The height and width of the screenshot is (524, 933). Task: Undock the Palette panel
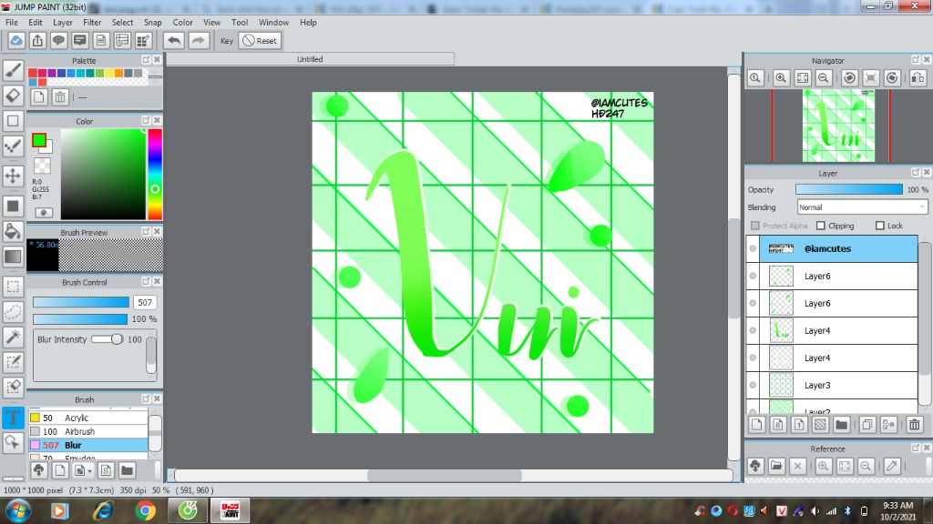click(146, 60)
